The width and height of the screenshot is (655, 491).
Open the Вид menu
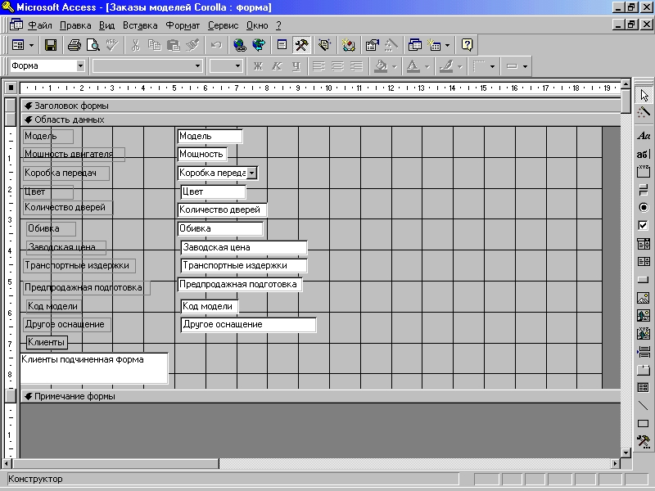[x=107, y=25]
